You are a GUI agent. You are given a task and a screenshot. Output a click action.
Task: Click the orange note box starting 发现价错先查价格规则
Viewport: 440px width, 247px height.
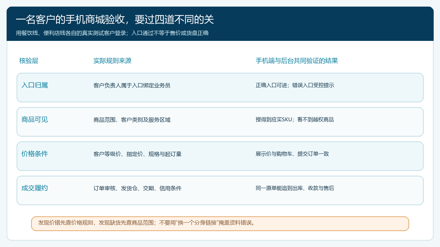point(220,224)
